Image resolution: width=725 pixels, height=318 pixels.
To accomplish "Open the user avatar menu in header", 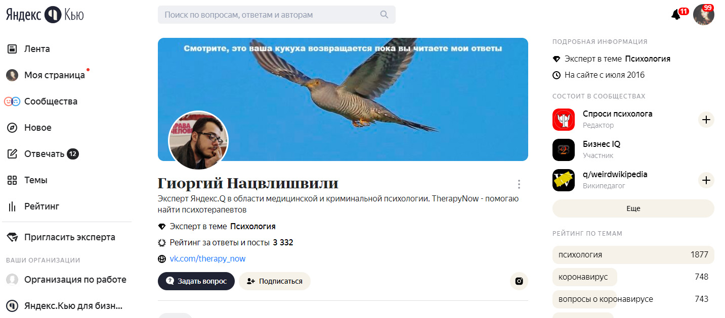I will point(704,15).
